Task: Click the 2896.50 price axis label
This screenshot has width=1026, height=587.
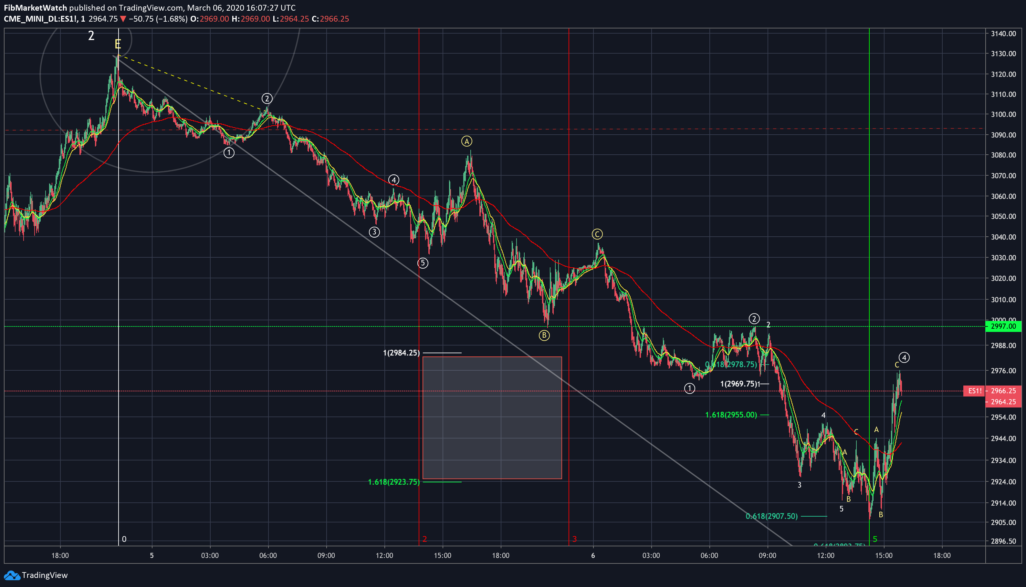Action: (x=1003, y=541)
